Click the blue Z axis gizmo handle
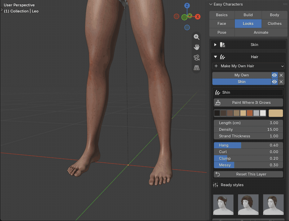Image resolution: width=289 pixels, height=221 pixels. pos(187,5)
